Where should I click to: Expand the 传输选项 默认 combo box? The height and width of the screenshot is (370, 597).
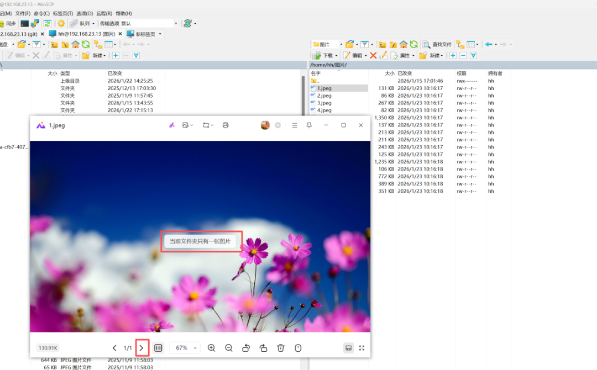click(176, 23)
